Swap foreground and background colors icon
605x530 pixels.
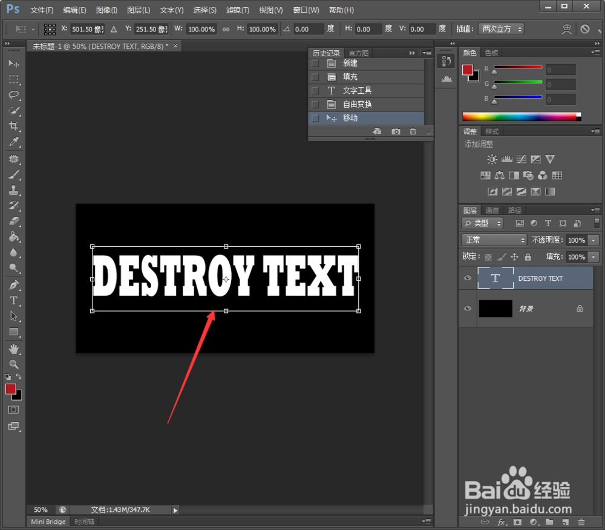point(19,376)
